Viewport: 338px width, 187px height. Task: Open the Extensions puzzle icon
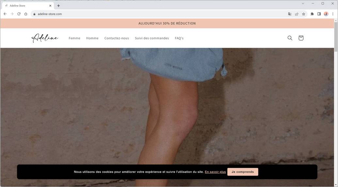click(x=312, y=14)
